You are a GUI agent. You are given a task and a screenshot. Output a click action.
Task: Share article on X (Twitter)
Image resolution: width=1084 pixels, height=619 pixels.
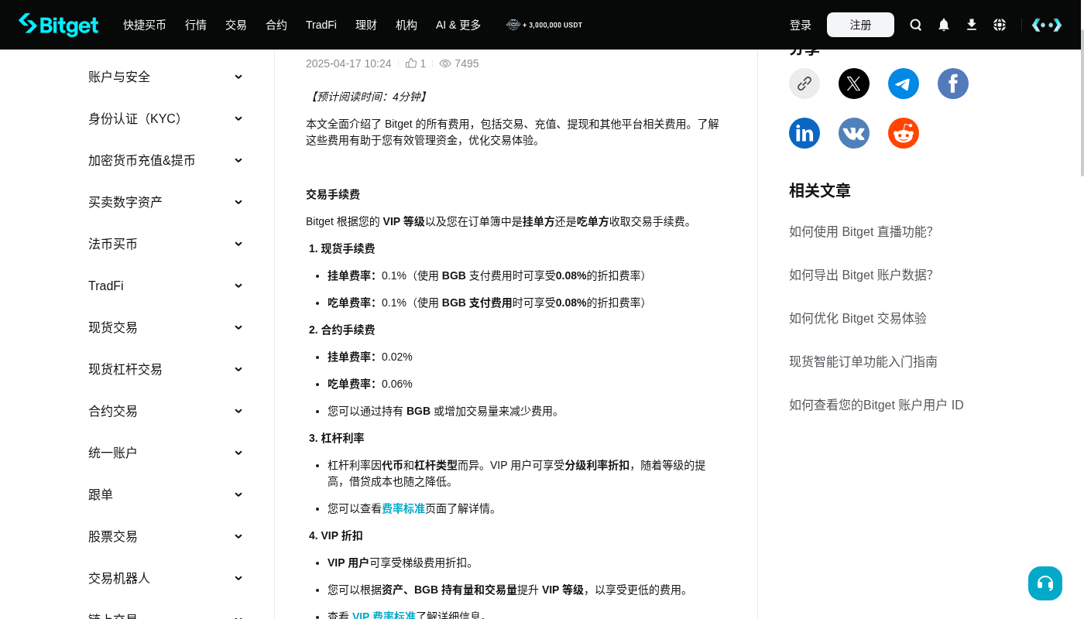[854, 84]
